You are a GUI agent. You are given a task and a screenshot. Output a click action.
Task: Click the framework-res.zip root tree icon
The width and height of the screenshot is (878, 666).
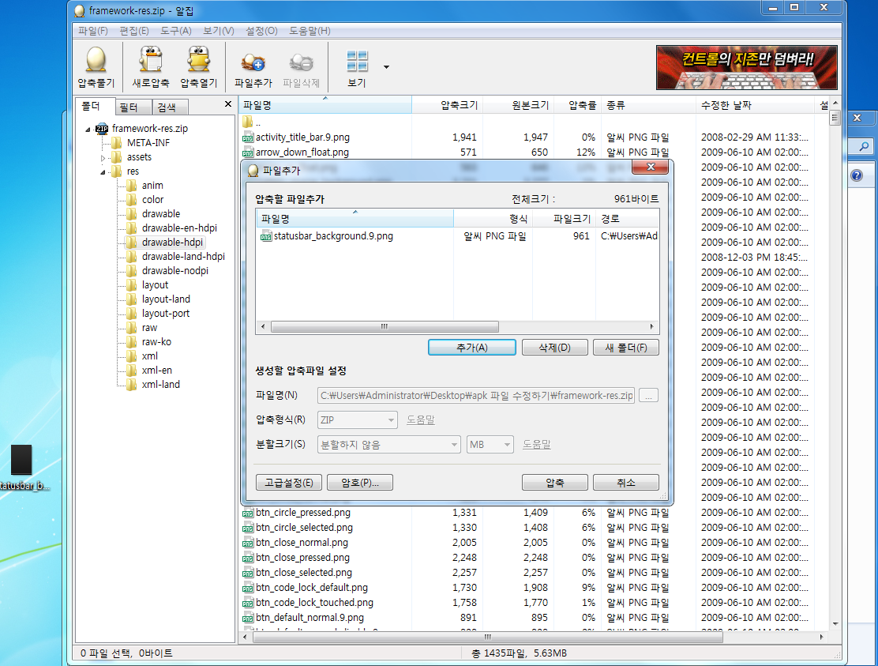(102, 129)
